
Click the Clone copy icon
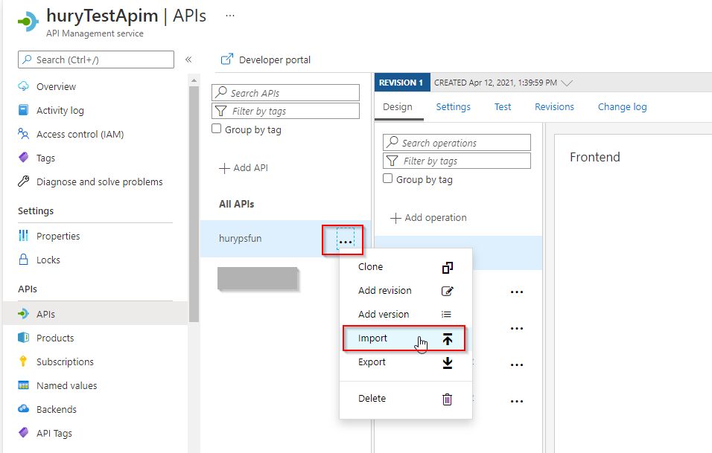point(448,268)
